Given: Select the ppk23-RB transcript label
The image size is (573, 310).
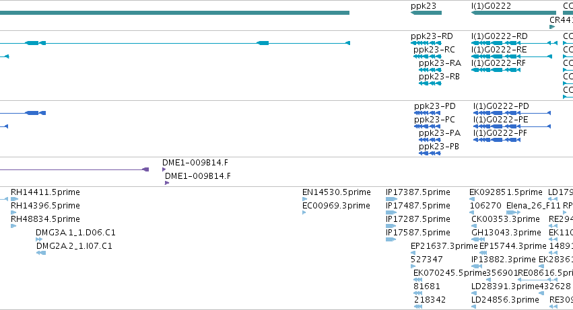Looking at the screenshot, I should 439,77.
